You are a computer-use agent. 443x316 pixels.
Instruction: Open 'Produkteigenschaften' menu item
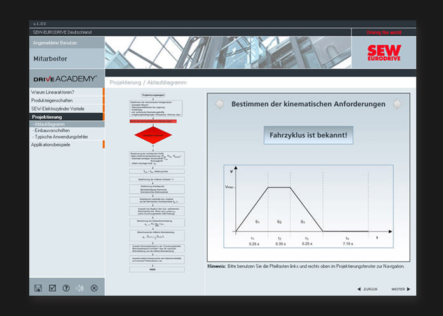tap(67, 100)
